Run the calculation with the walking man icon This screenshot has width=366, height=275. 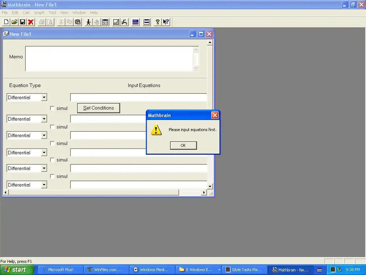tap(89, 22)
